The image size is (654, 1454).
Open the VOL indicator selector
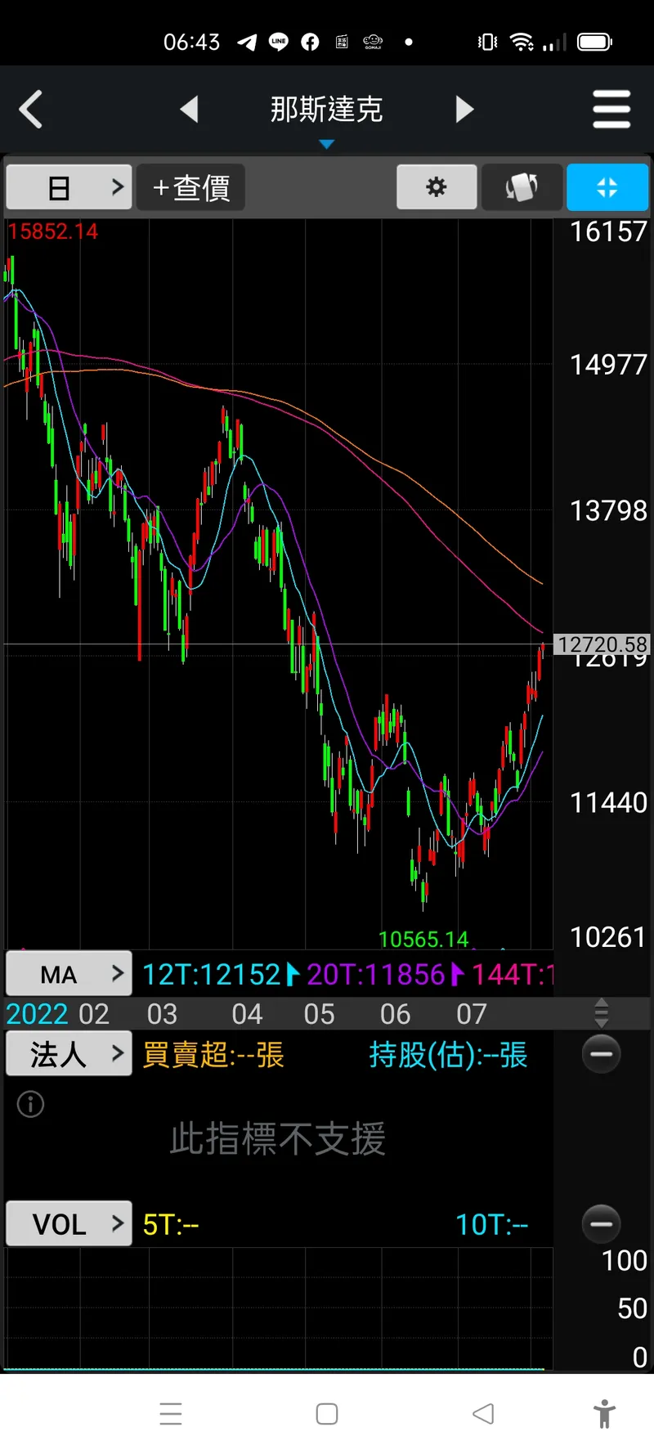pyautogui.click(x=69, y=1223)
